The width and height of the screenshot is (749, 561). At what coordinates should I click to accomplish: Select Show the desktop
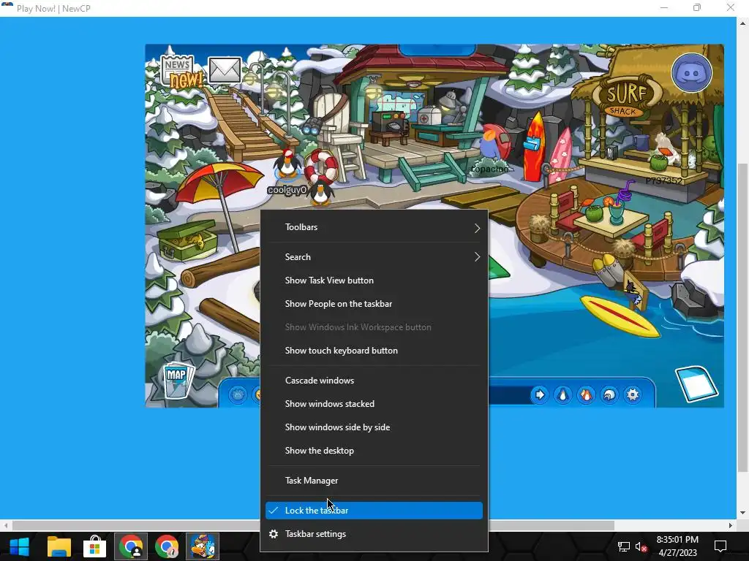point(374,451)
